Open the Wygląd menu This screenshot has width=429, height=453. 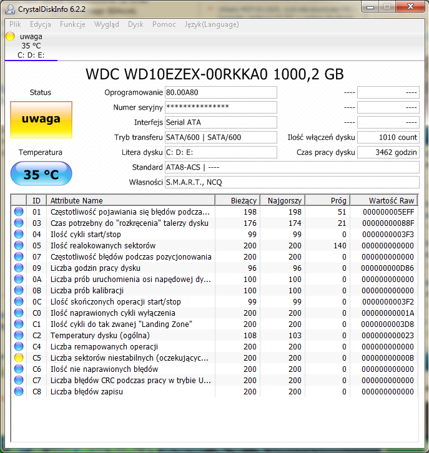[x=106, y=24]
